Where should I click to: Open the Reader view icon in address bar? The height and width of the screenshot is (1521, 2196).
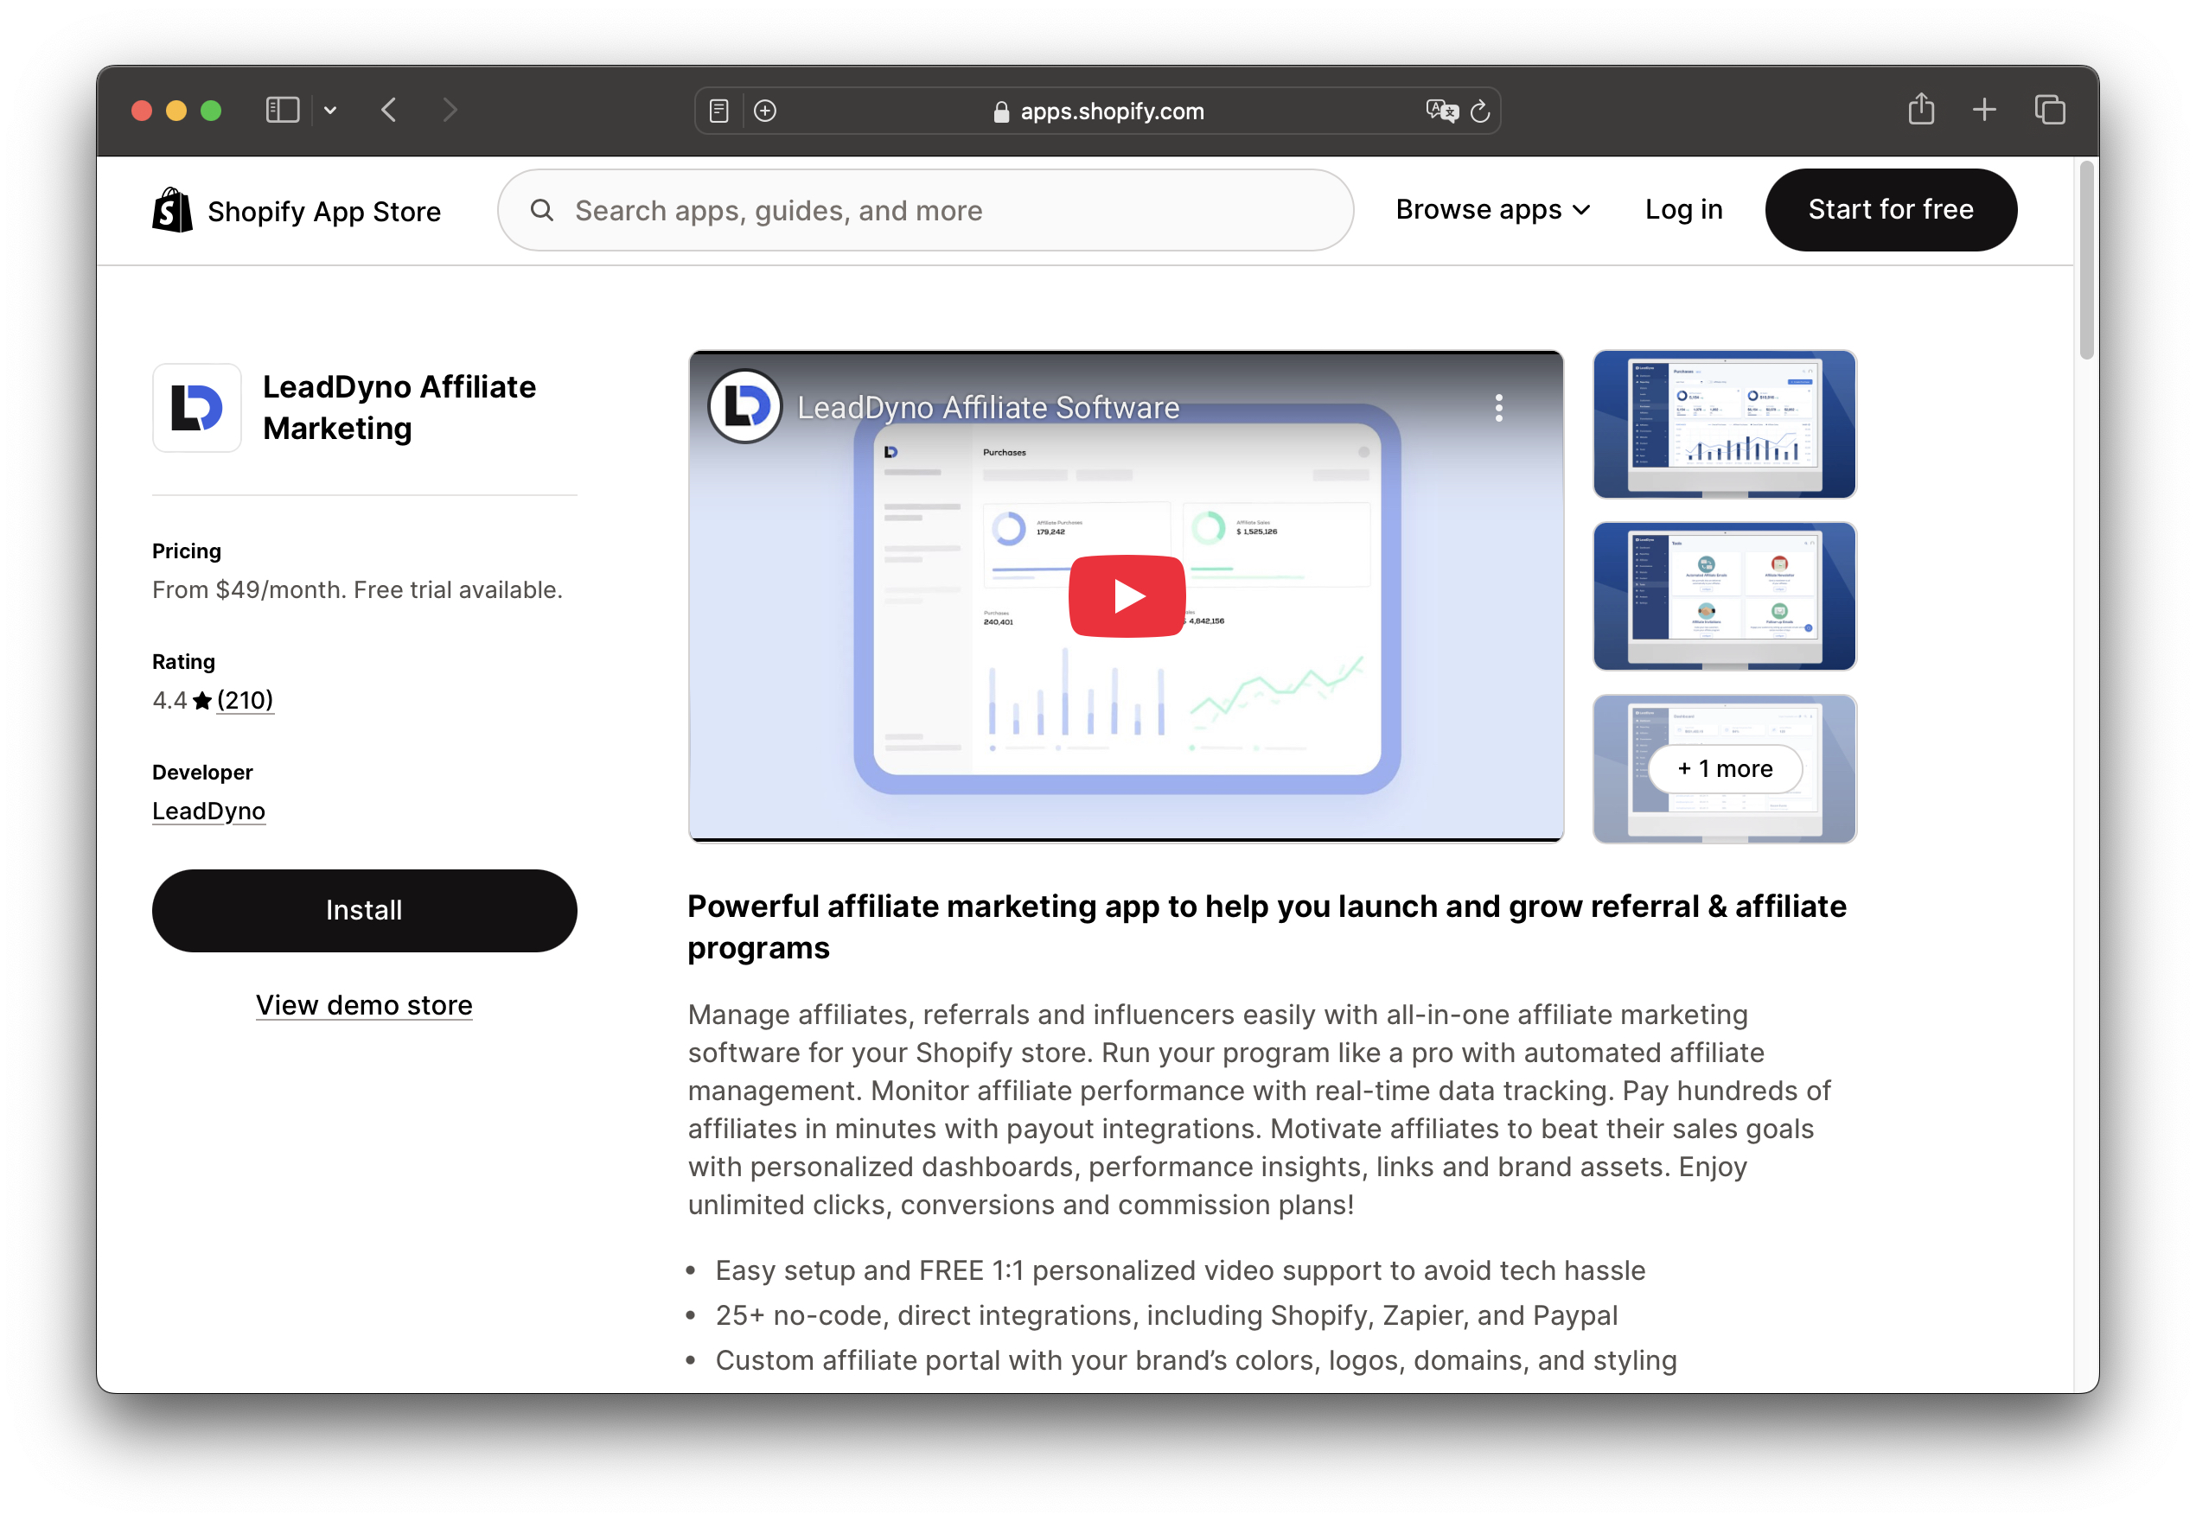719,111
